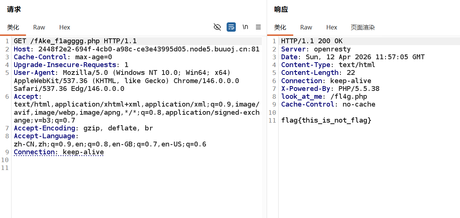Click the 请求 panel title

pos(14,9)
